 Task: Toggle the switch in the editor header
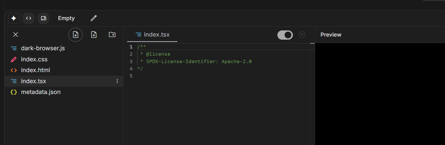tap(285, 35)
